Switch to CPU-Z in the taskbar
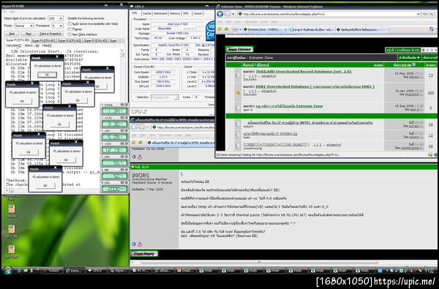Viewport: 439px width, 289px height. pyautogui.click(x=96, y=271)
